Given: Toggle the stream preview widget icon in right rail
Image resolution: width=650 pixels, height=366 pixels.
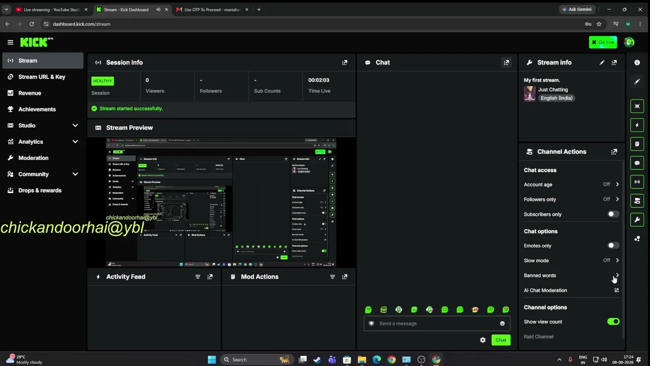Looking at the screenshot, I should (637, 106).
